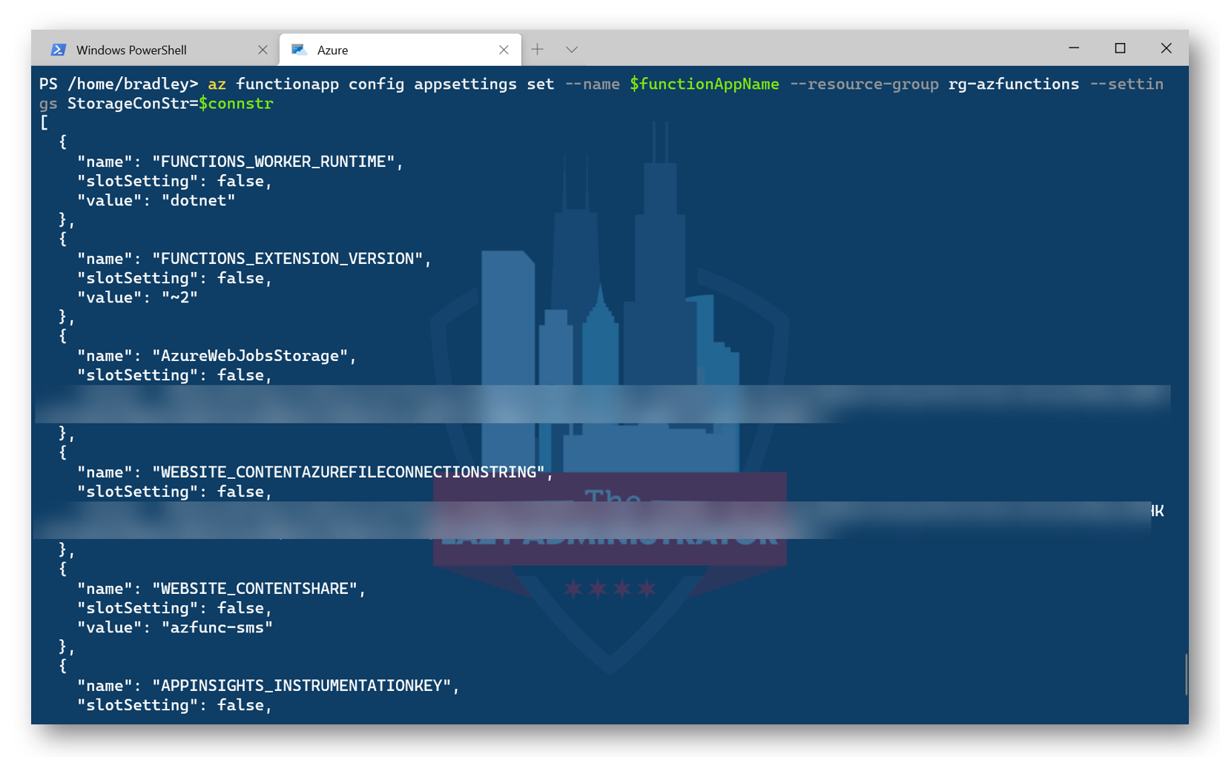The height and width of the screenshot is (757, 1220).
Task: Select the Azure tab
Action: 400,50
